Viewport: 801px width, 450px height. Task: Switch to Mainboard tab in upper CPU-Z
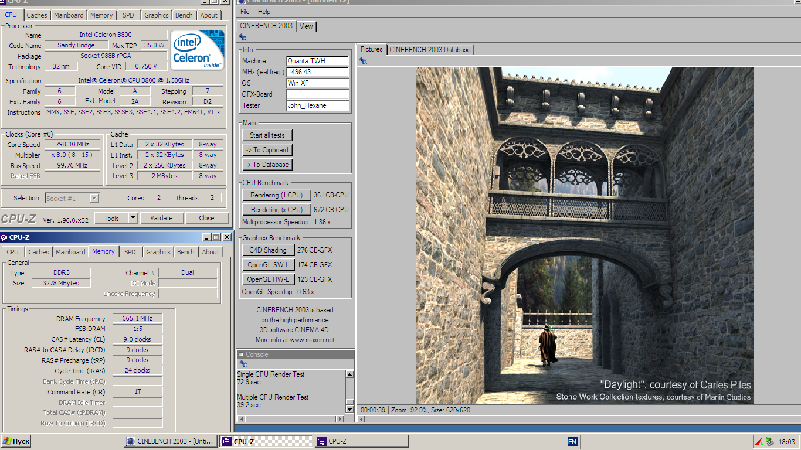tap(69, 15)
